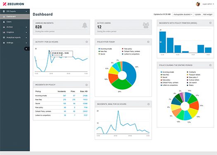The width and height of the screenshot is (217, 155).
Task: Open Policy During the Entire Period settings gear
Action: coord(210,65)
